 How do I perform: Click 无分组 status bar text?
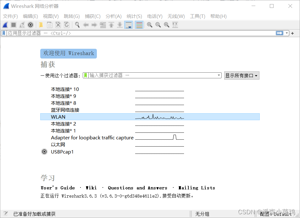coord(202,214)
